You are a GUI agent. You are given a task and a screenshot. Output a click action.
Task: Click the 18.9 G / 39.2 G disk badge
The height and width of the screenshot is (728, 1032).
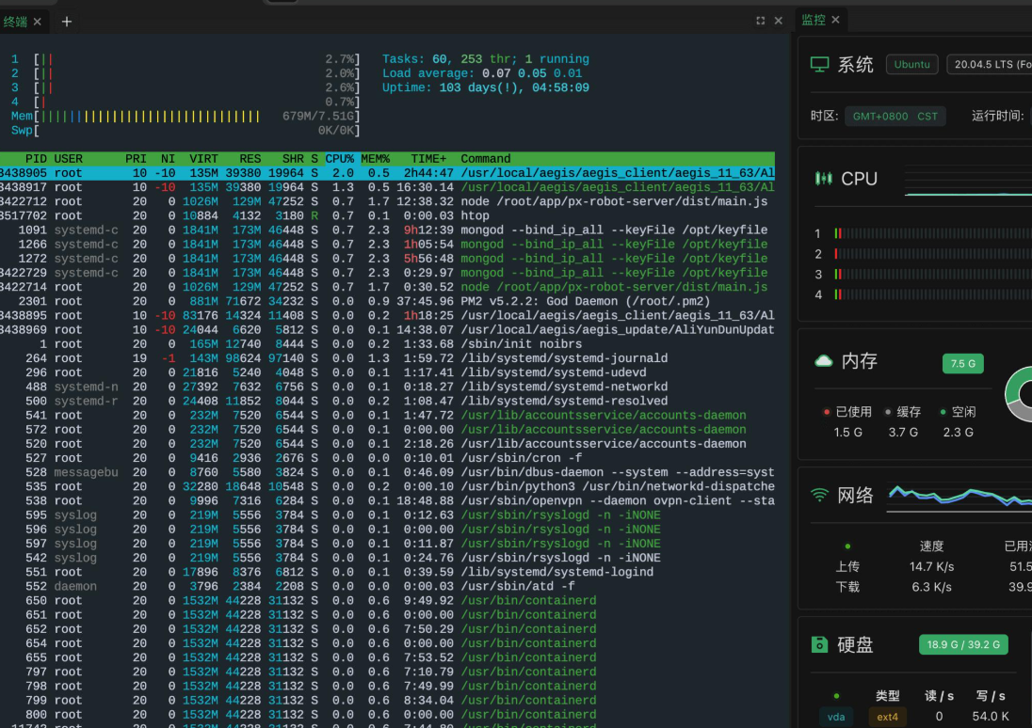(x=963, y=644)
